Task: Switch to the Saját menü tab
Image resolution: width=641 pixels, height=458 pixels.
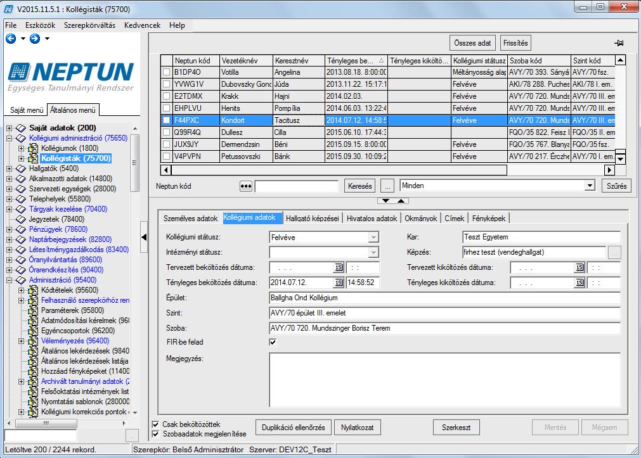Action: pyautogui.click(x=27, y=110)
